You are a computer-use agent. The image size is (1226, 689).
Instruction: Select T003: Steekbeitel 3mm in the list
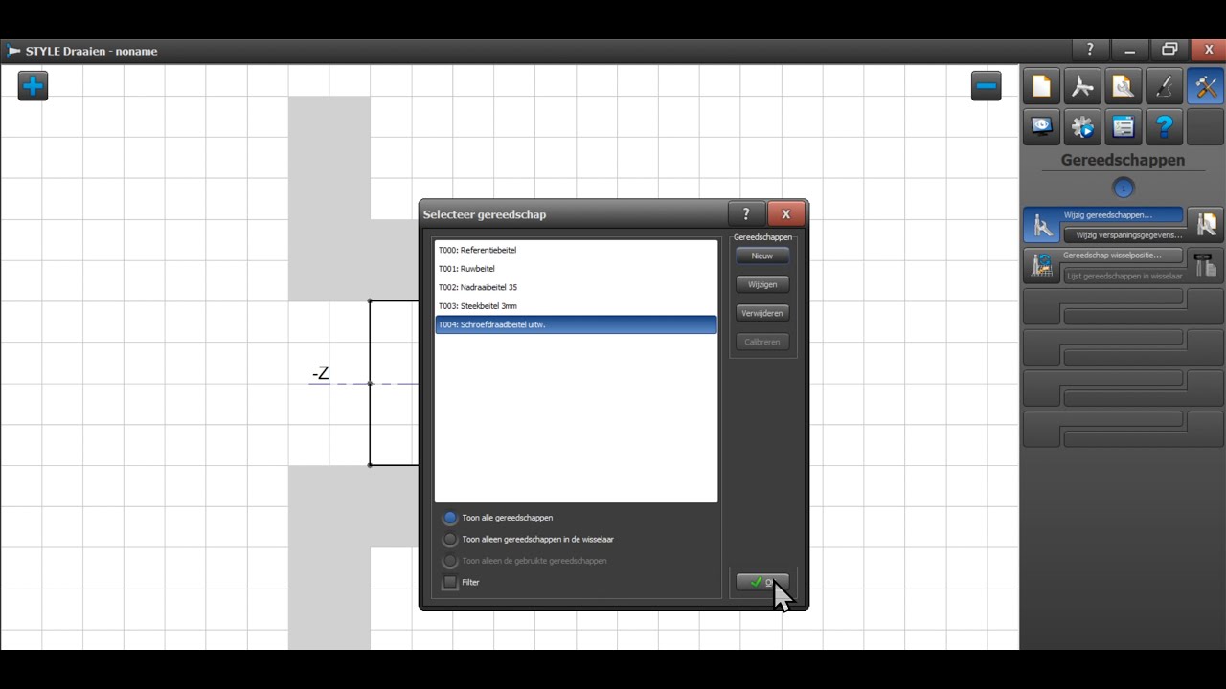click(576, 306)
